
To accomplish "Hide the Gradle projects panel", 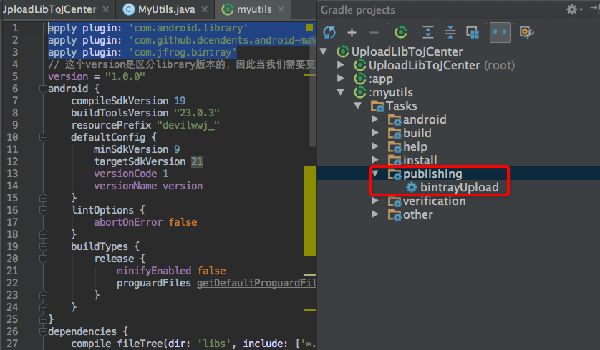I will 595,8.
